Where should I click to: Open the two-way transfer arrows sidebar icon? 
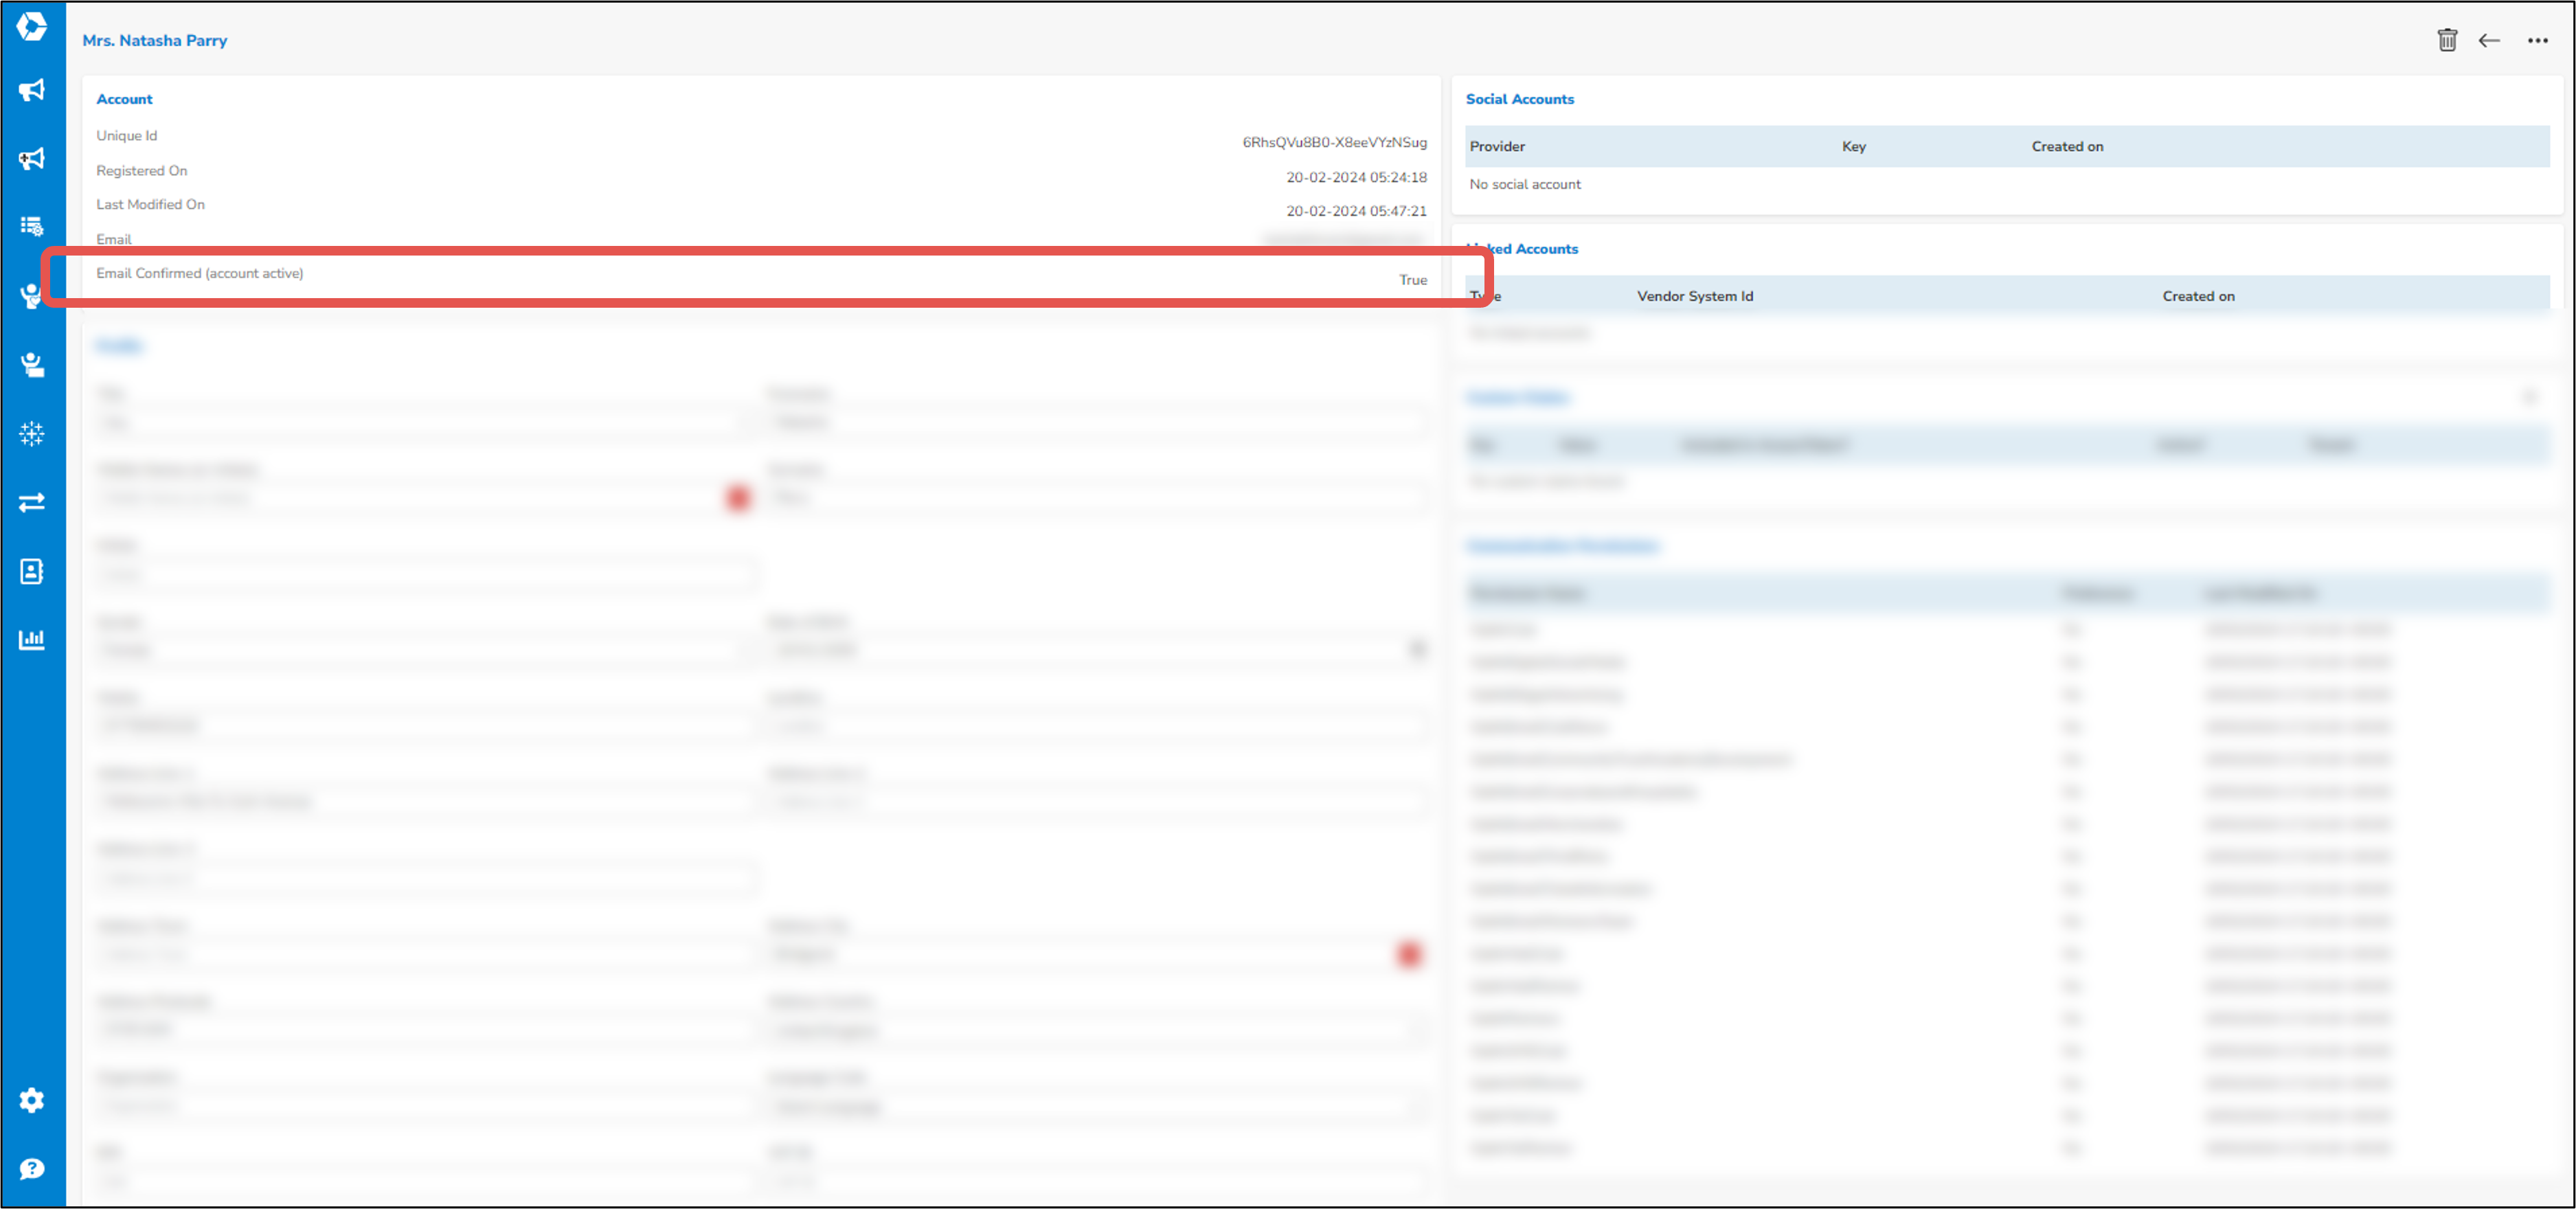(x=32, y=502)
